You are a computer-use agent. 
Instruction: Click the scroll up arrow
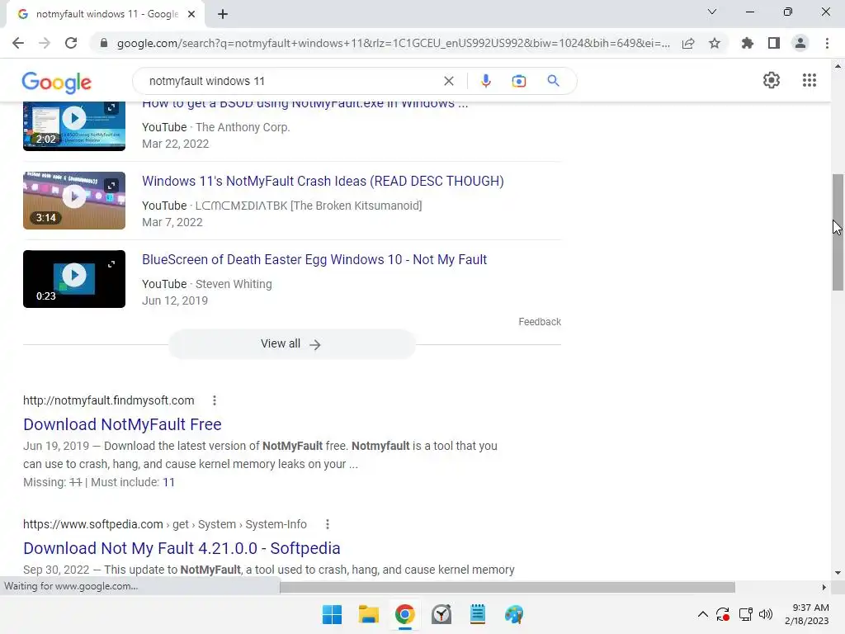tap(838, 66)
